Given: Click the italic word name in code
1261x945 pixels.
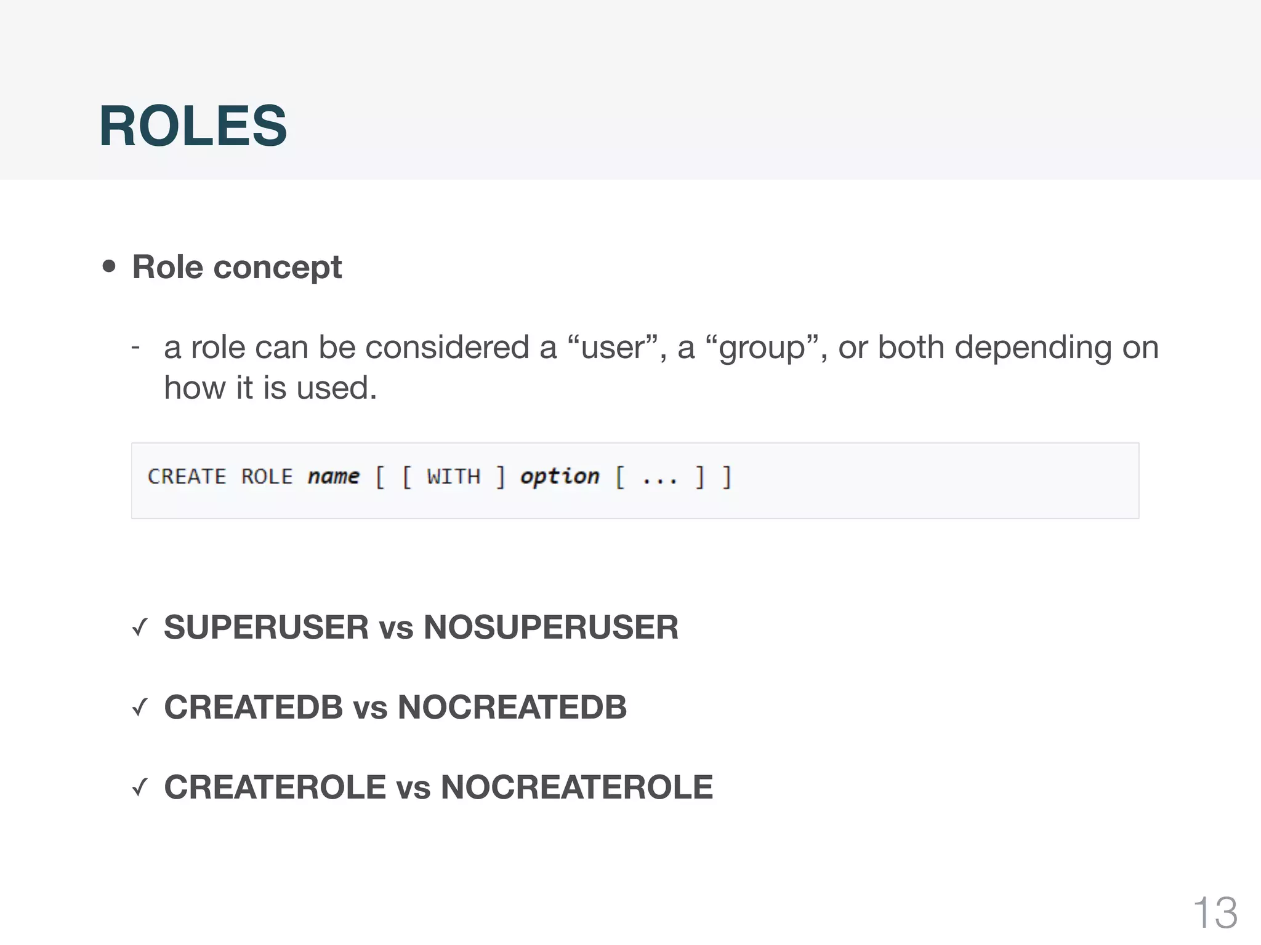Looking at the screenshot, I should pyautogui.click(x=333, y=477).
